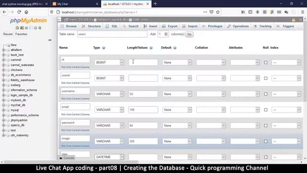Viewport: 307px width, 173px height.
Task: Click the help icon beside Default header
Action: 175,48
